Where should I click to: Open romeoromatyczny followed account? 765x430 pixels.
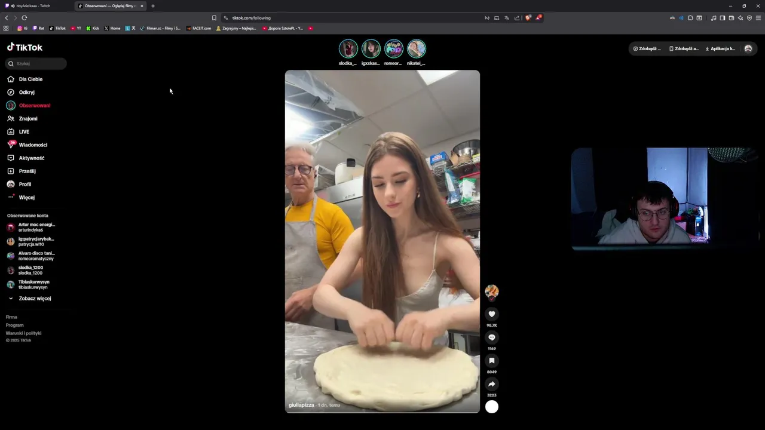[x=30, y=256]
